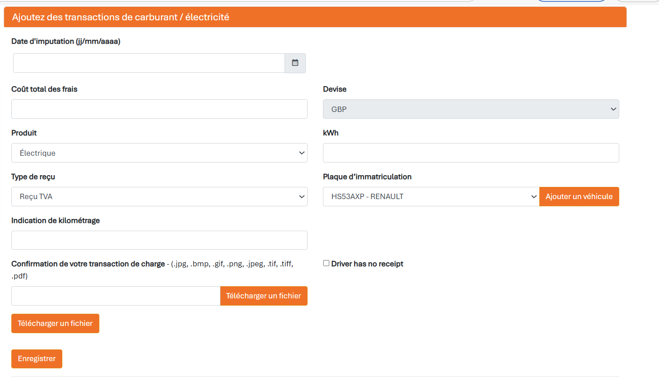Click the standalone Télécharger un fichier button above Enregistrer
Viewport: 659px width, 381px height.
click(55, 324)
